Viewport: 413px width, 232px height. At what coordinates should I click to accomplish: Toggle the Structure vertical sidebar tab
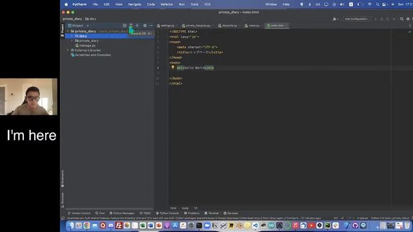[63, 200]
